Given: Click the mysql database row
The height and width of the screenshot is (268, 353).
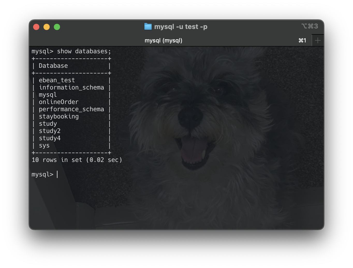Looking at the screenshot, I should click(x=48, y=95).
